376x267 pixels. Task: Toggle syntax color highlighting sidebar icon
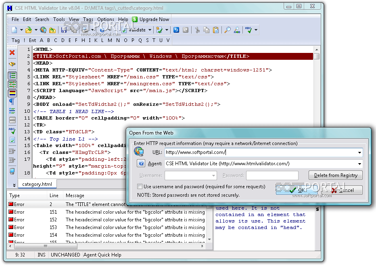[12, 93]
